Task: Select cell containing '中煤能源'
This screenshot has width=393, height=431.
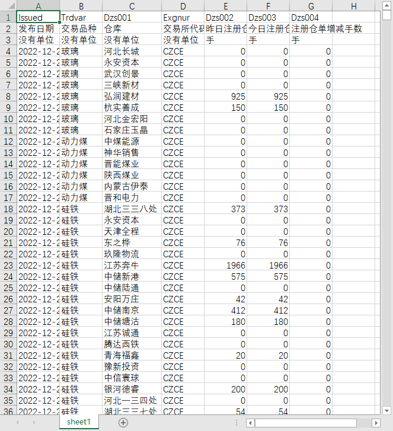Action: coord(132,141)
